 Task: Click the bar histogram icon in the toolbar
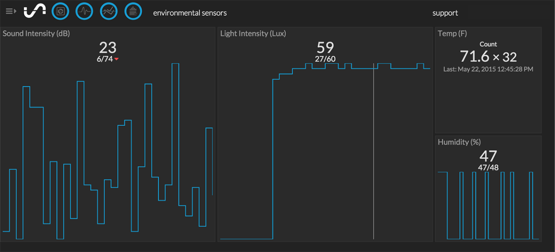pyautogui.click(x=133, y=11)
